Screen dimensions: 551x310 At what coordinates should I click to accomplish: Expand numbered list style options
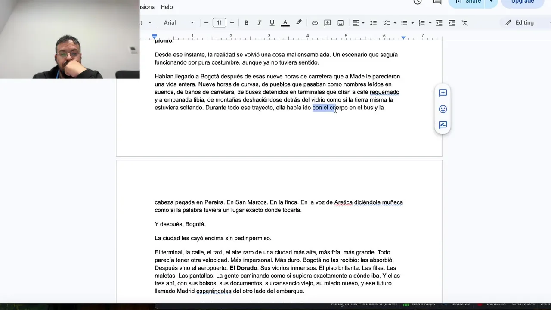pos(430,23)
